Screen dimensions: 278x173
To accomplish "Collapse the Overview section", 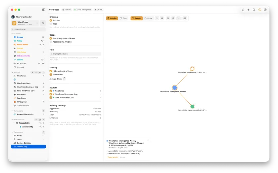I will (x=12, y=34).
